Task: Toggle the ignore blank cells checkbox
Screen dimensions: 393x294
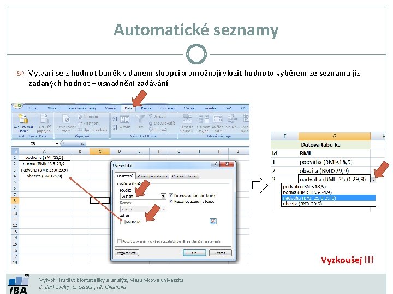Action: click(171, 195)
